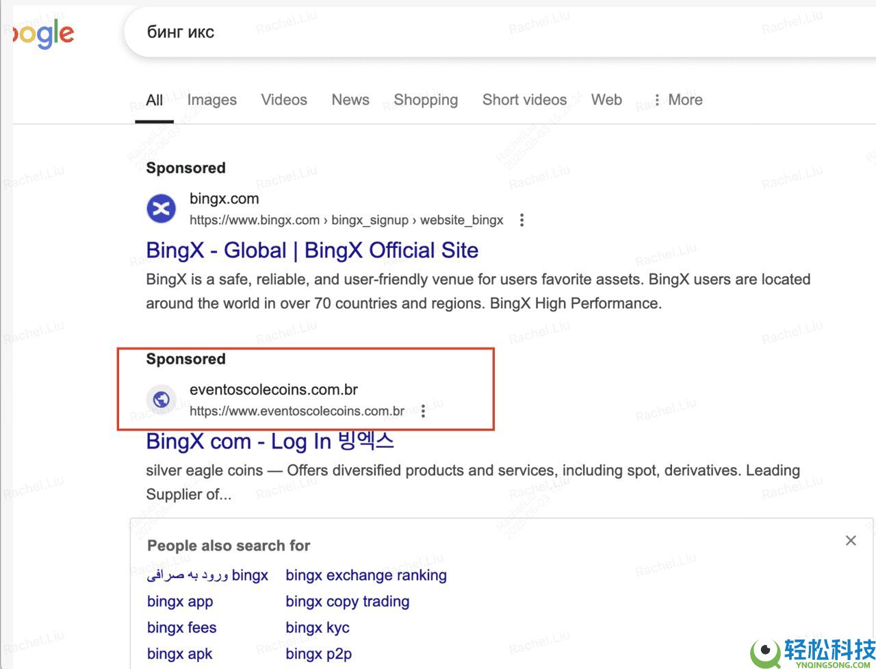This screenshot has height=669, width=876.
Task: Switch to the Videos tab
Action: (284, 100)
